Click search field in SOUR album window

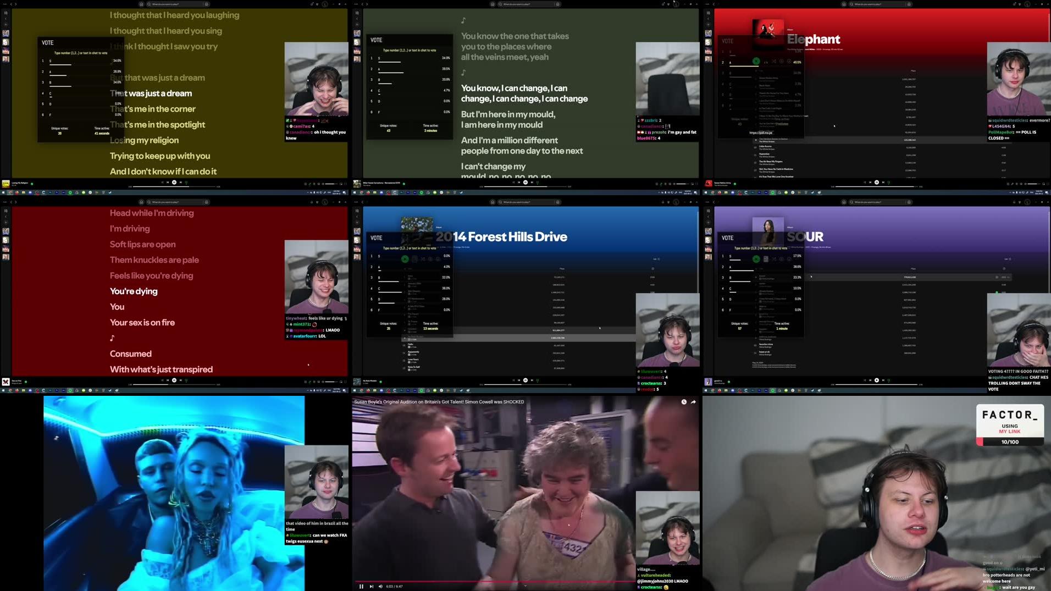pos(879,202)
